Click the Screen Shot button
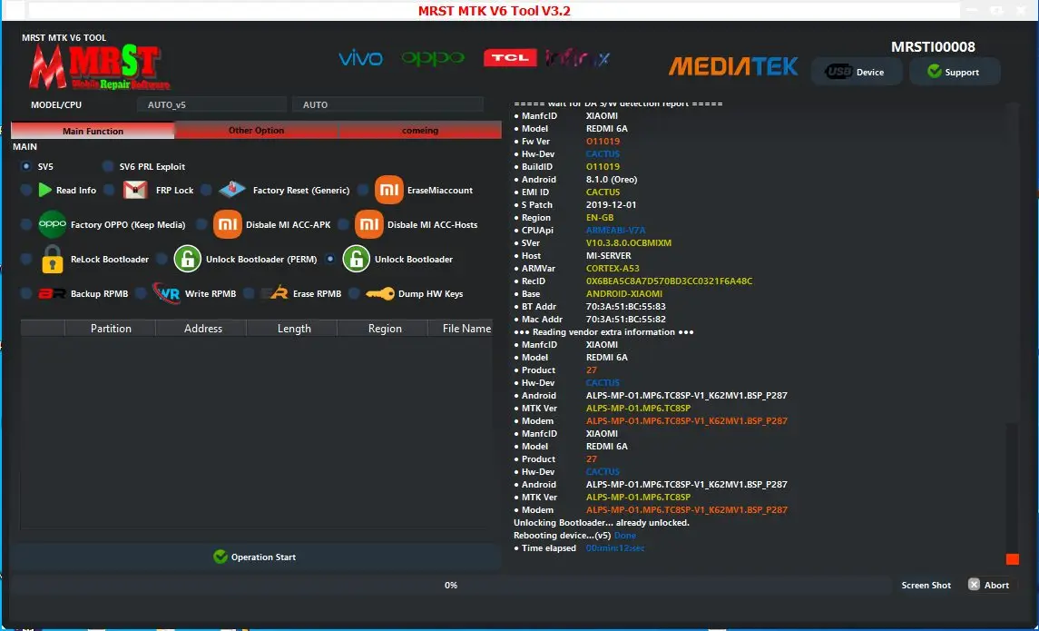Screen dimensions: 1039x631 coord(926,586)
